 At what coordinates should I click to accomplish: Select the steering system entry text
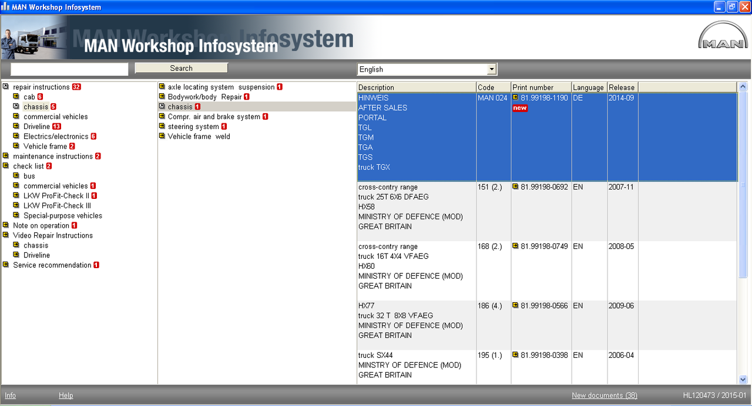point(193,127)
